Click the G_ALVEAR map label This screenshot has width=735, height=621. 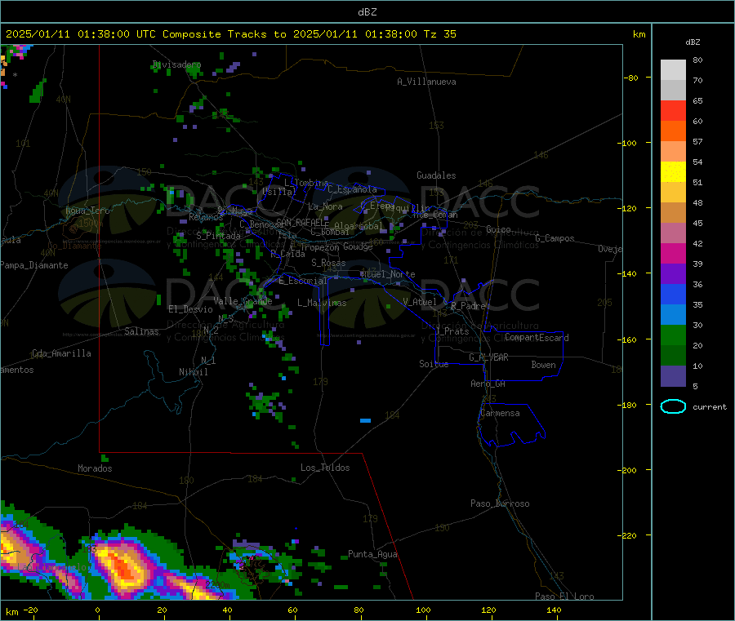pyautogui.click(x=488, y=357)
